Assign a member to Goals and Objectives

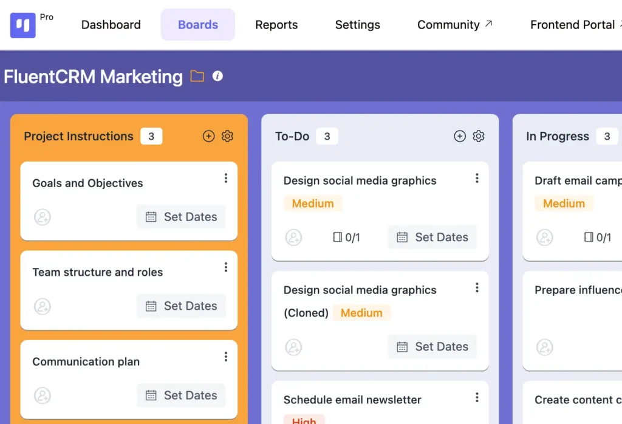point(43,217)
